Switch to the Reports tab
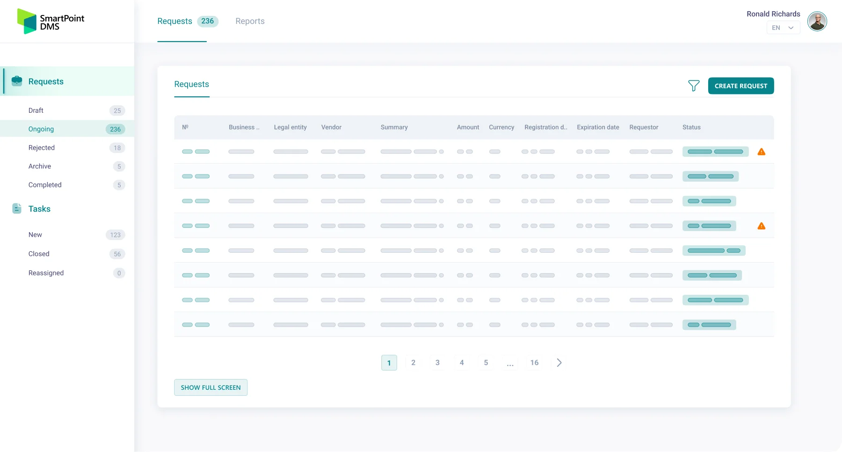 250,21
